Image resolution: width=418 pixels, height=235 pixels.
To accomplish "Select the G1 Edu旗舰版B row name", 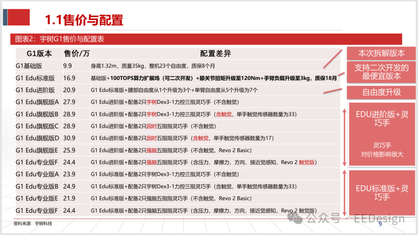I will 37,114.
